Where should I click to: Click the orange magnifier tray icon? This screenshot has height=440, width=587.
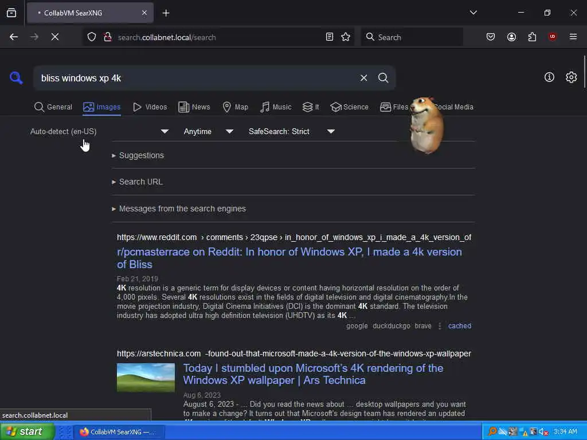[492, 431]
